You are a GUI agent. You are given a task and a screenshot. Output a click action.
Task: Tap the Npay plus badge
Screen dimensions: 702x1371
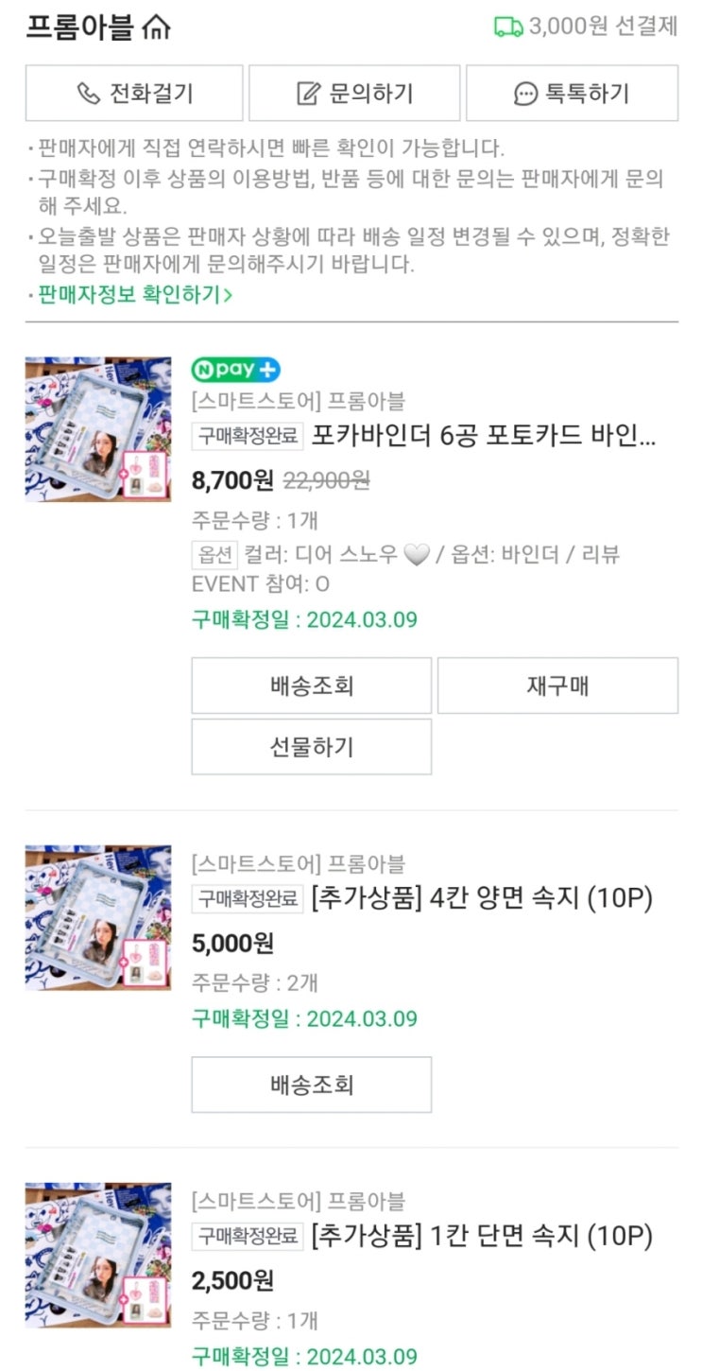[x=235, y=370]
